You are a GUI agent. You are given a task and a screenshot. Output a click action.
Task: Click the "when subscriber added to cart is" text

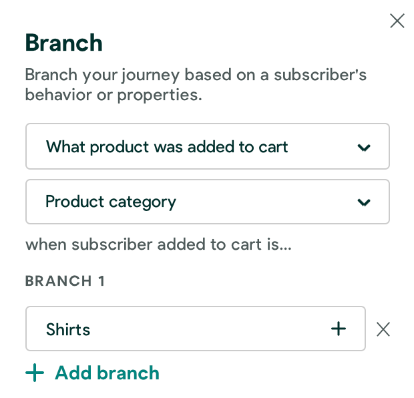(158, 244)
